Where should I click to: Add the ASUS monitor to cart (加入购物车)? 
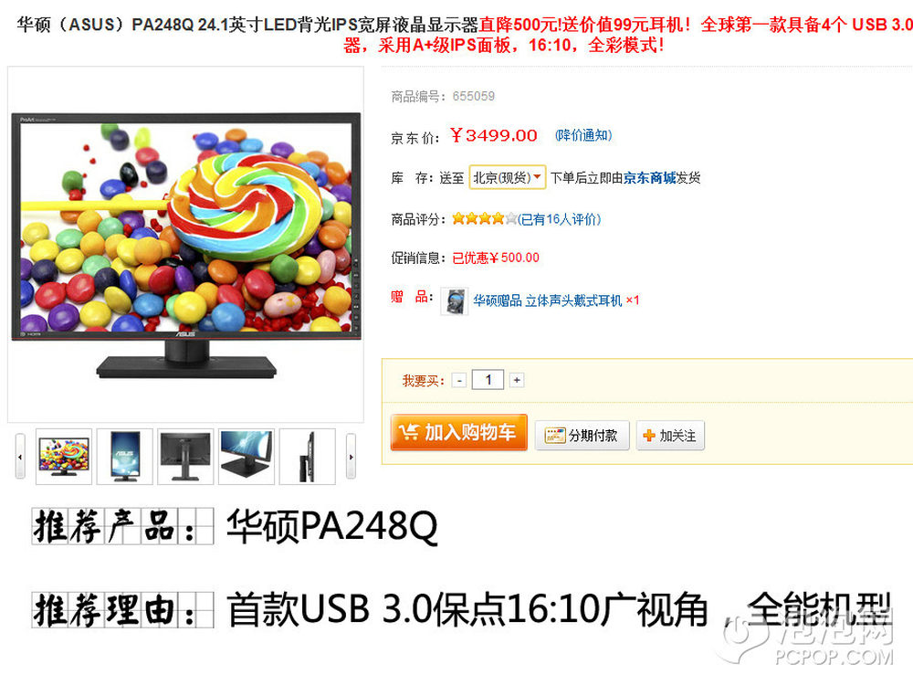pyautogui.click(x=459, y=432)
